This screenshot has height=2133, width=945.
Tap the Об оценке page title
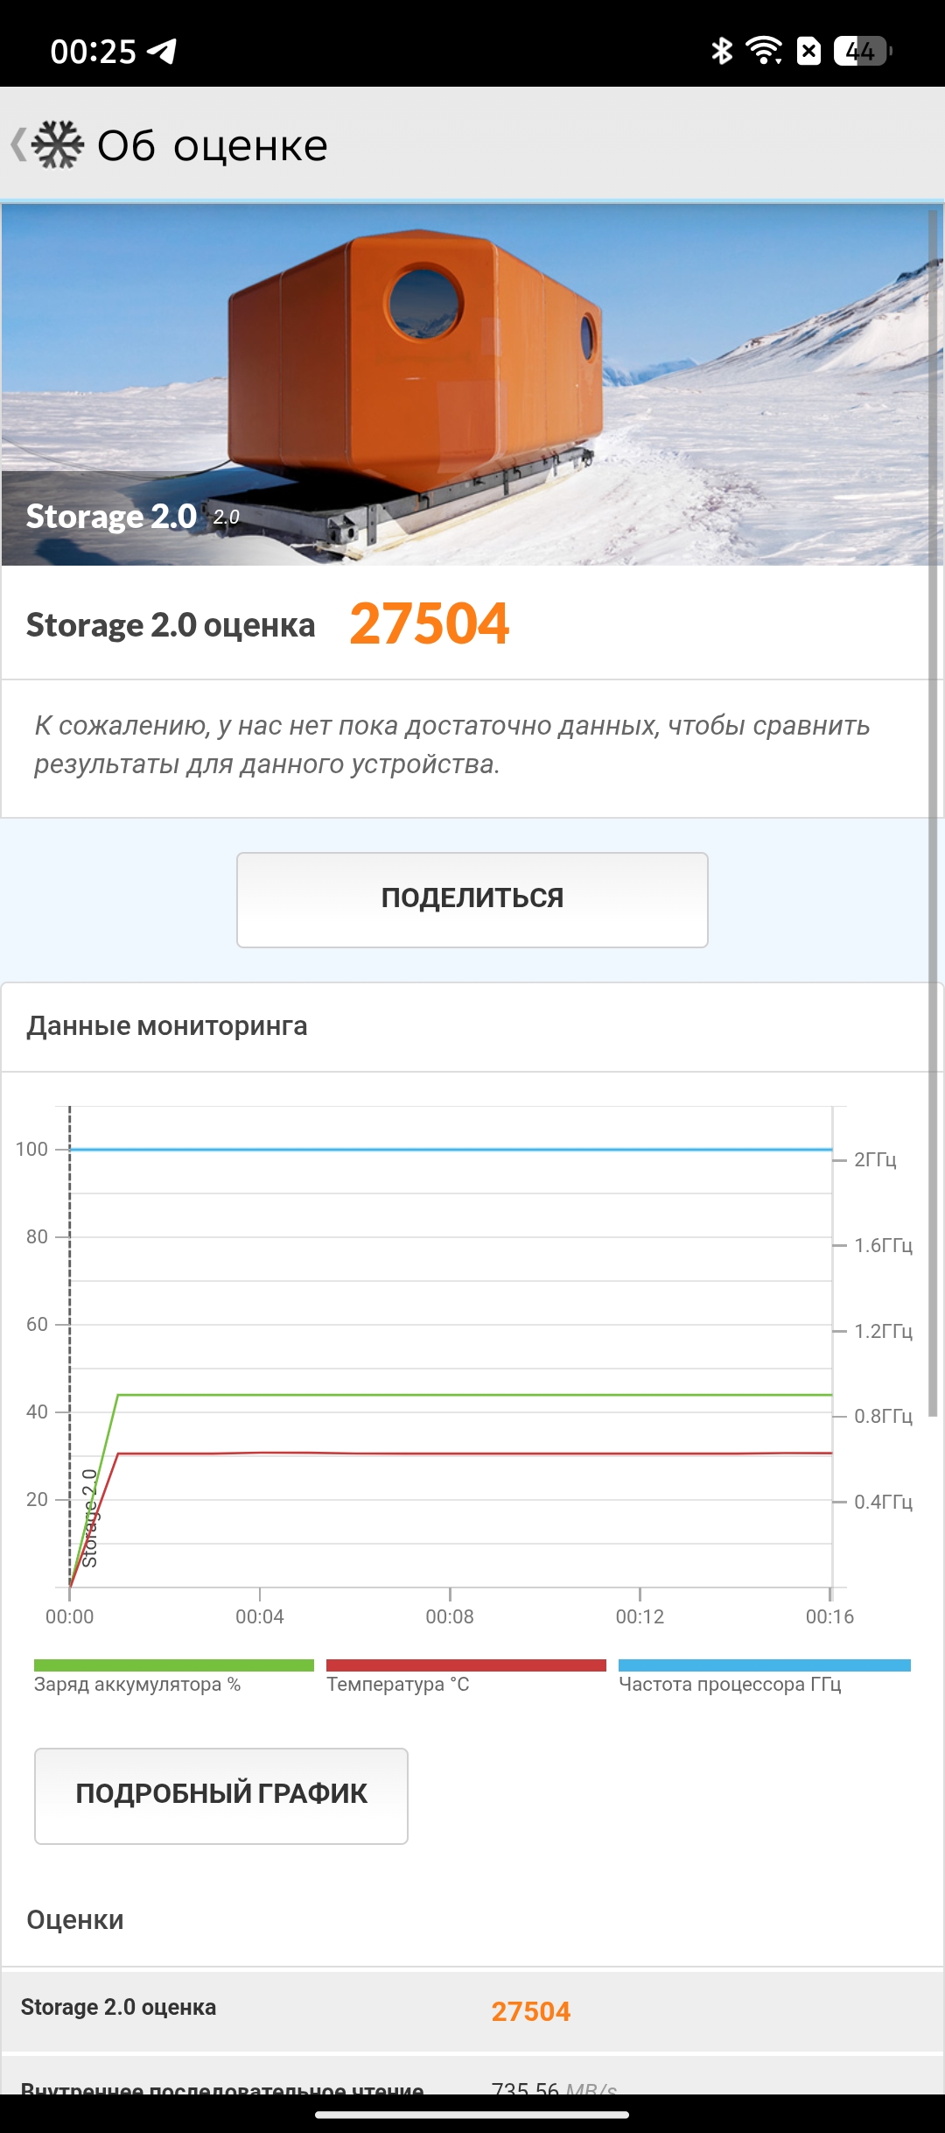tap(212, 144)
